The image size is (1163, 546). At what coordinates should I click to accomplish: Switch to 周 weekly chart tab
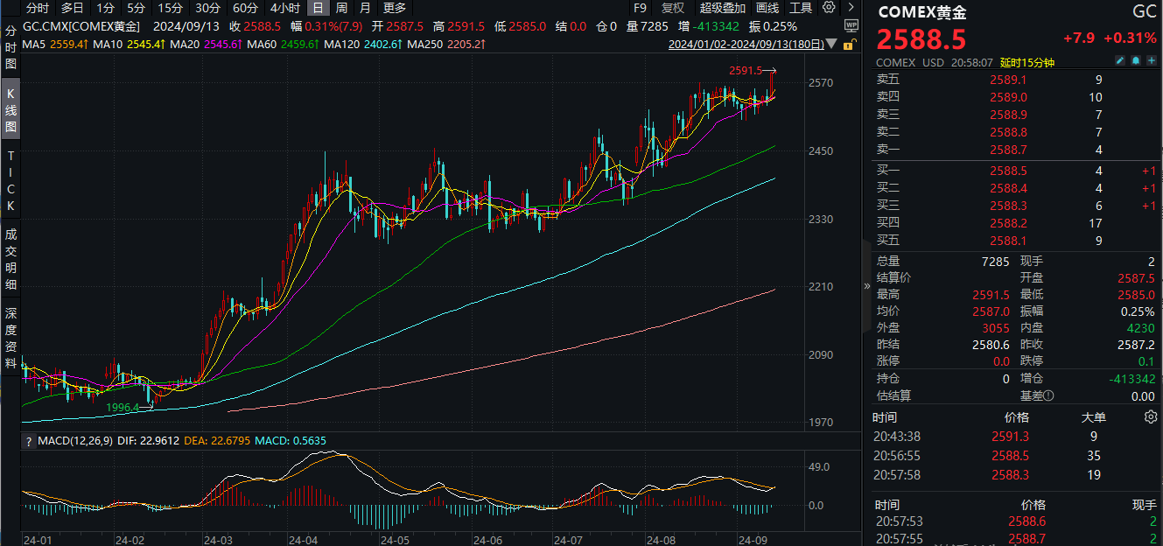(340, 7)
